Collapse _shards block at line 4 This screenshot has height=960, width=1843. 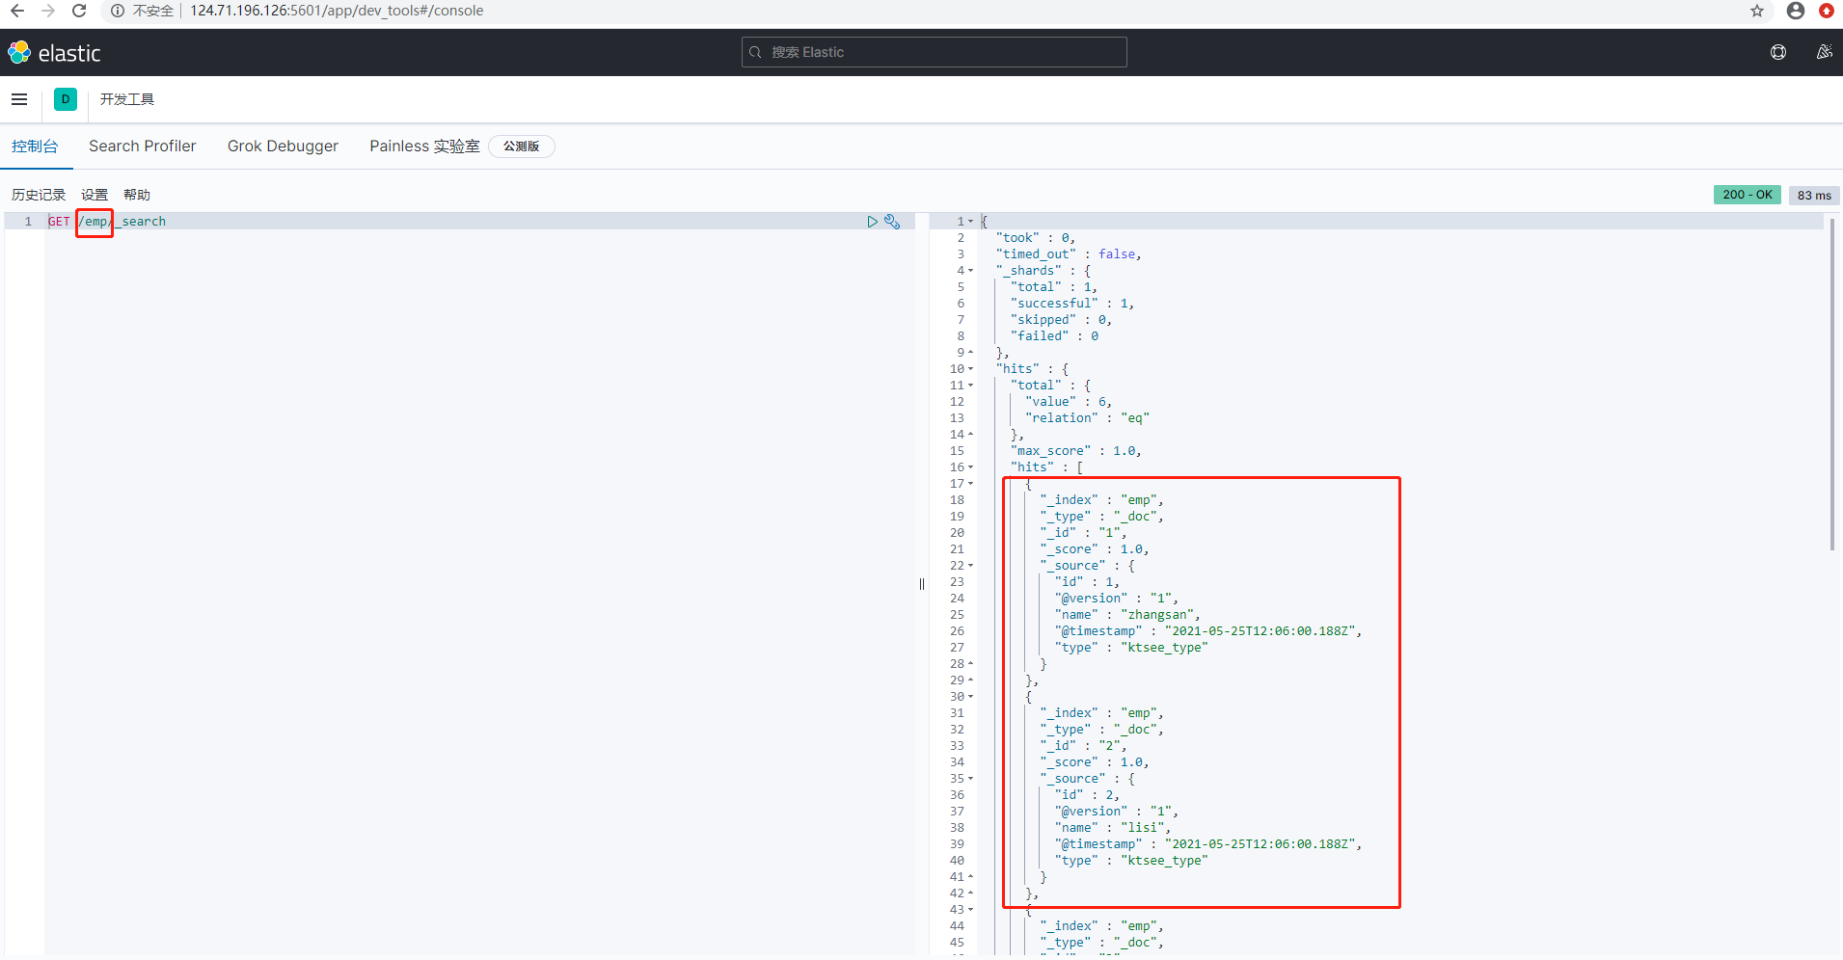coord(971,271)
